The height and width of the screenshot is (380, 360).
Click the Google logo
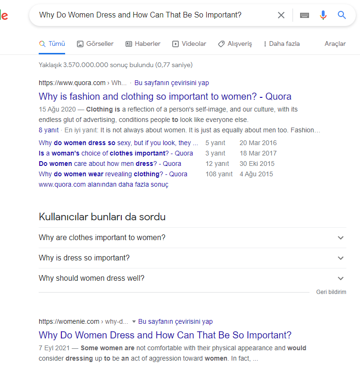click(4, 16)
